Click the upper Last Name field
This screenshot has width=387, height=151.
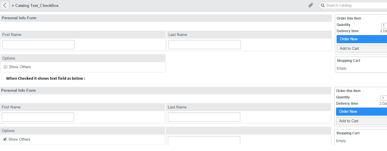[x=205, y=45]
